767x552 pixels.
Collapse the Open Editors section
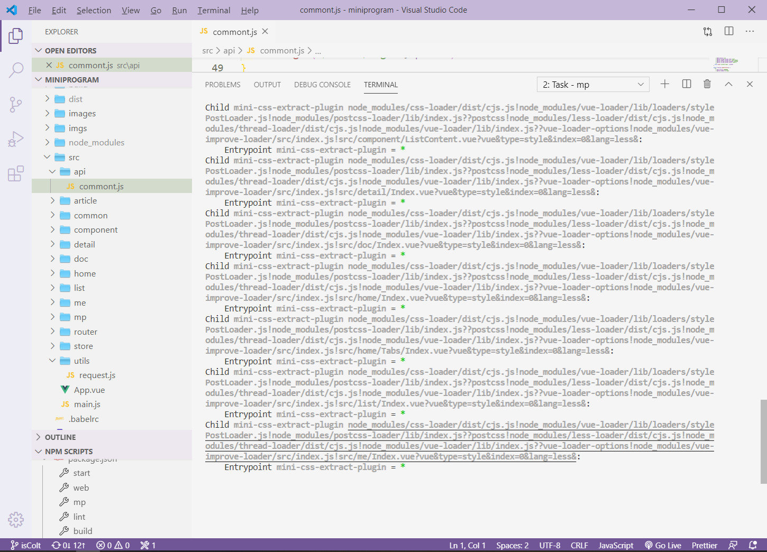tap(38, 50)
